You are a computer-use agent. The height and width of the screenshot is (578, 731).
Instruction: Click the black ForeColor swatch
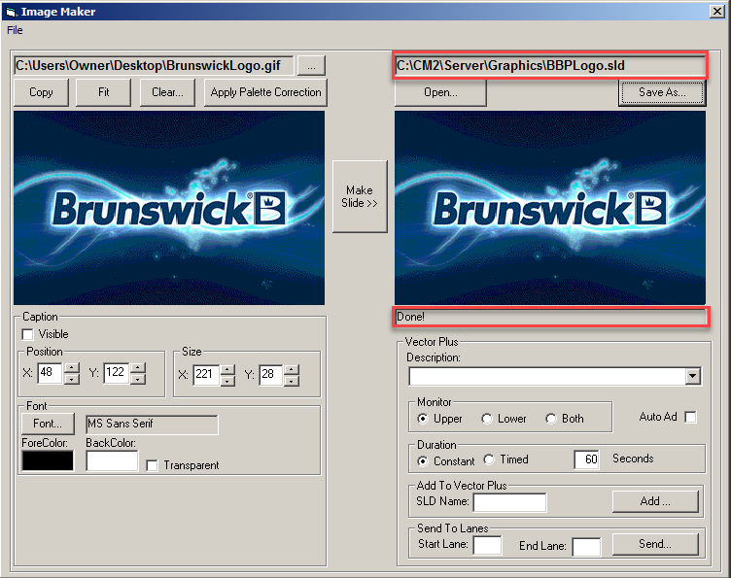click(48, 460)
